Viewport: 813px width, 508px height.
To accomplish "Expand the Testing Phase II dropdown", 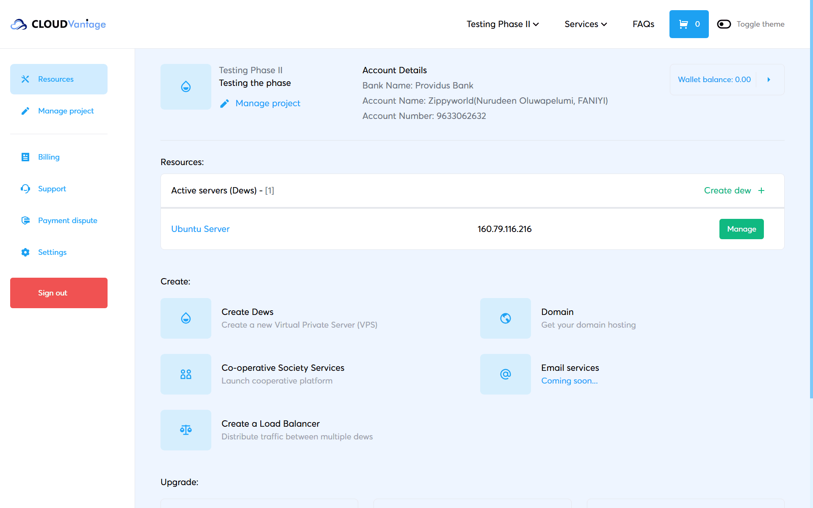I will pyautogui.click(x=503, y=24).
